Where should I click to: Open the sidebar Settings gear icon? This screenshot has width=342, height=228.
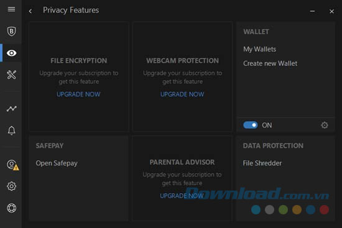click(11, 186)
